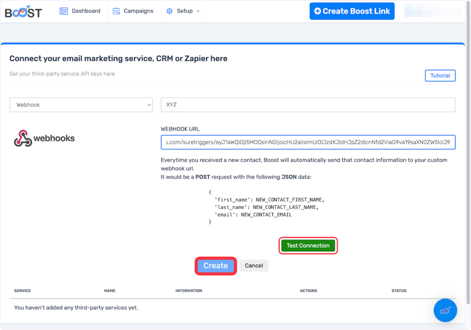The width and height of the screenshot is (471, 330).
Task: Click the Boost logo
Action: click(x=23, y=11)
